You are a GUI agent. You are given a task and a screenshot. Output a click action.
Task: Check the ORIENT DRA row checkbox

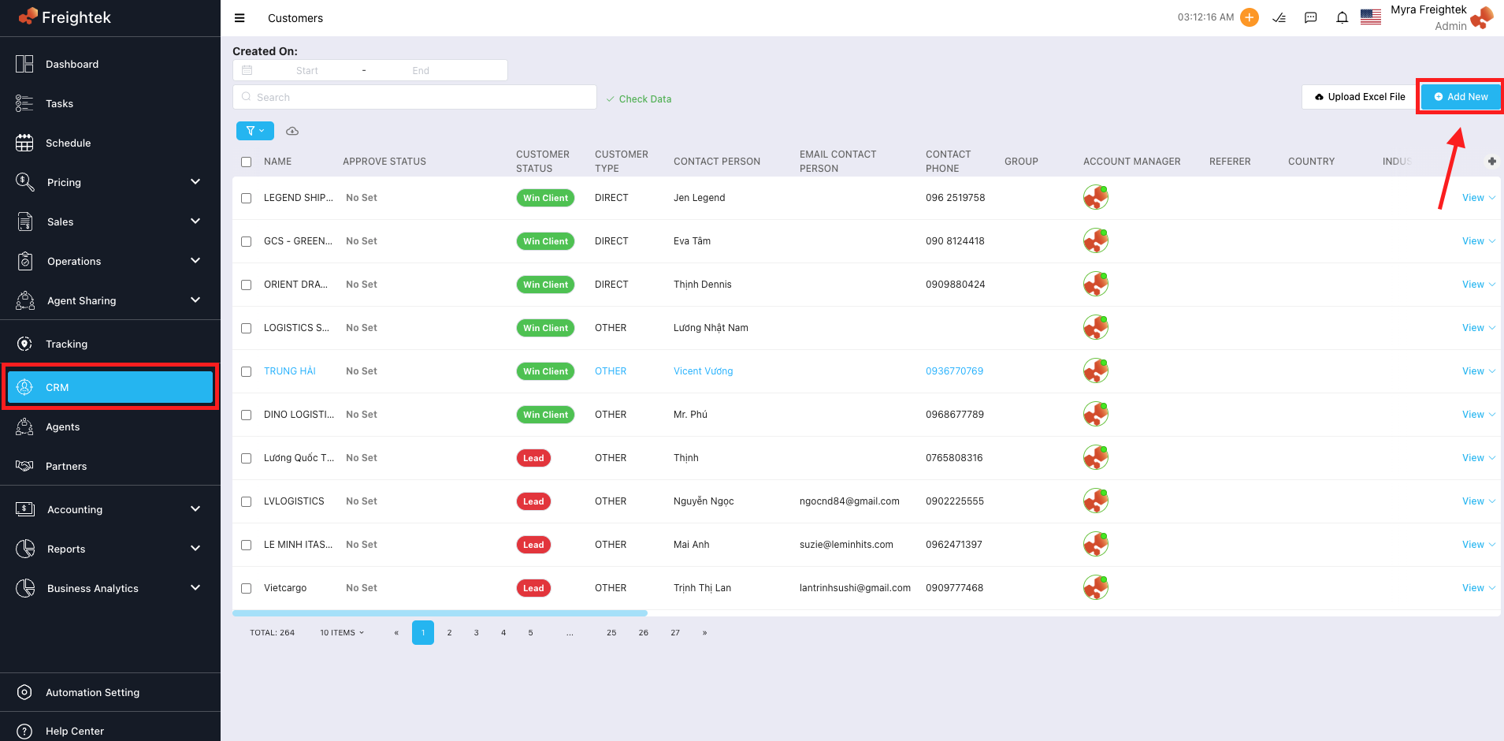point(247,285)
